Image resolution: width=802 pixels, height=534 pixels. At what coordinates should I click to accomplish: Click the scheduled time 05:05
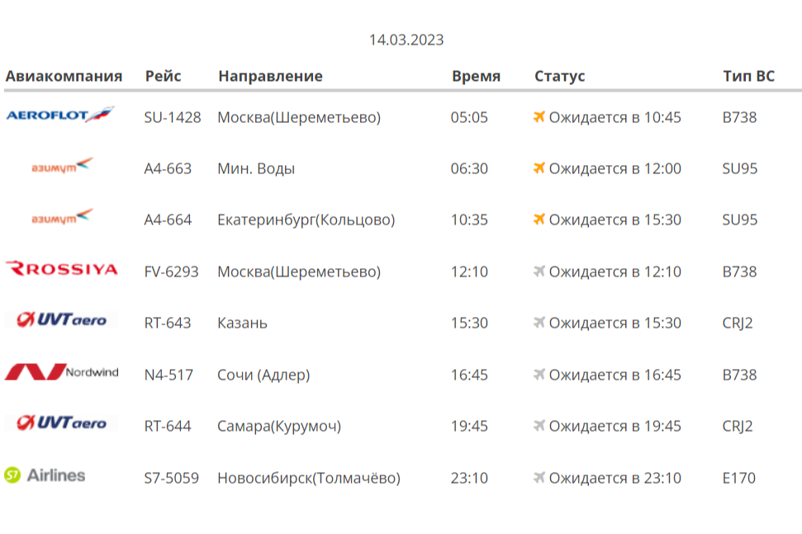point(469,117)
